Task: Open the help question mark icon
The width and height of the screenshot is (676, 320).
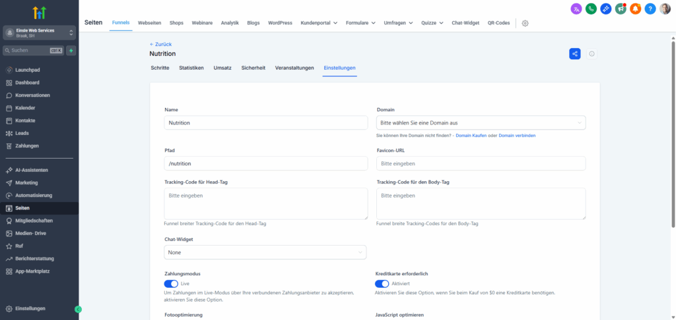Action: (x=650, y=9)
